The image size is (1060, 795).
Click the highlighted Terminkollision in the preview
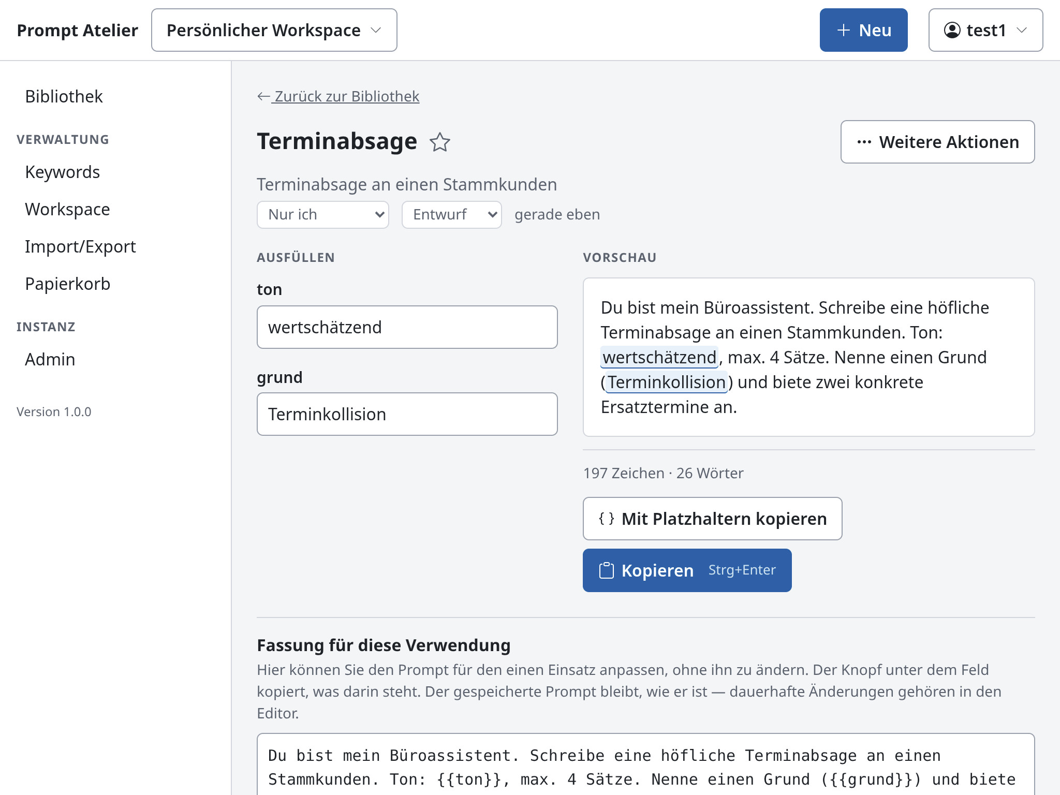[666, 382]
